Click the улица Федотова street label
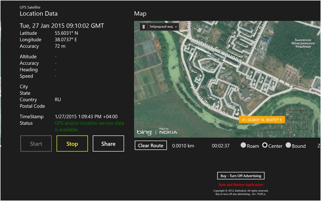Screen dimensions: 321x201 point(209,101)
